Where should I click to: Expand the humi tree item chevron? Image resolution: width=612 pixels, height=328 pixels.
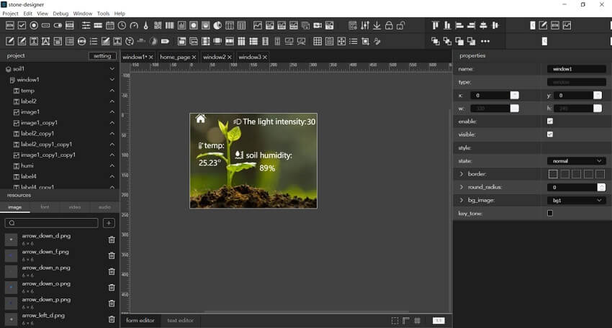pyautogui.click(x=112, y=165)
